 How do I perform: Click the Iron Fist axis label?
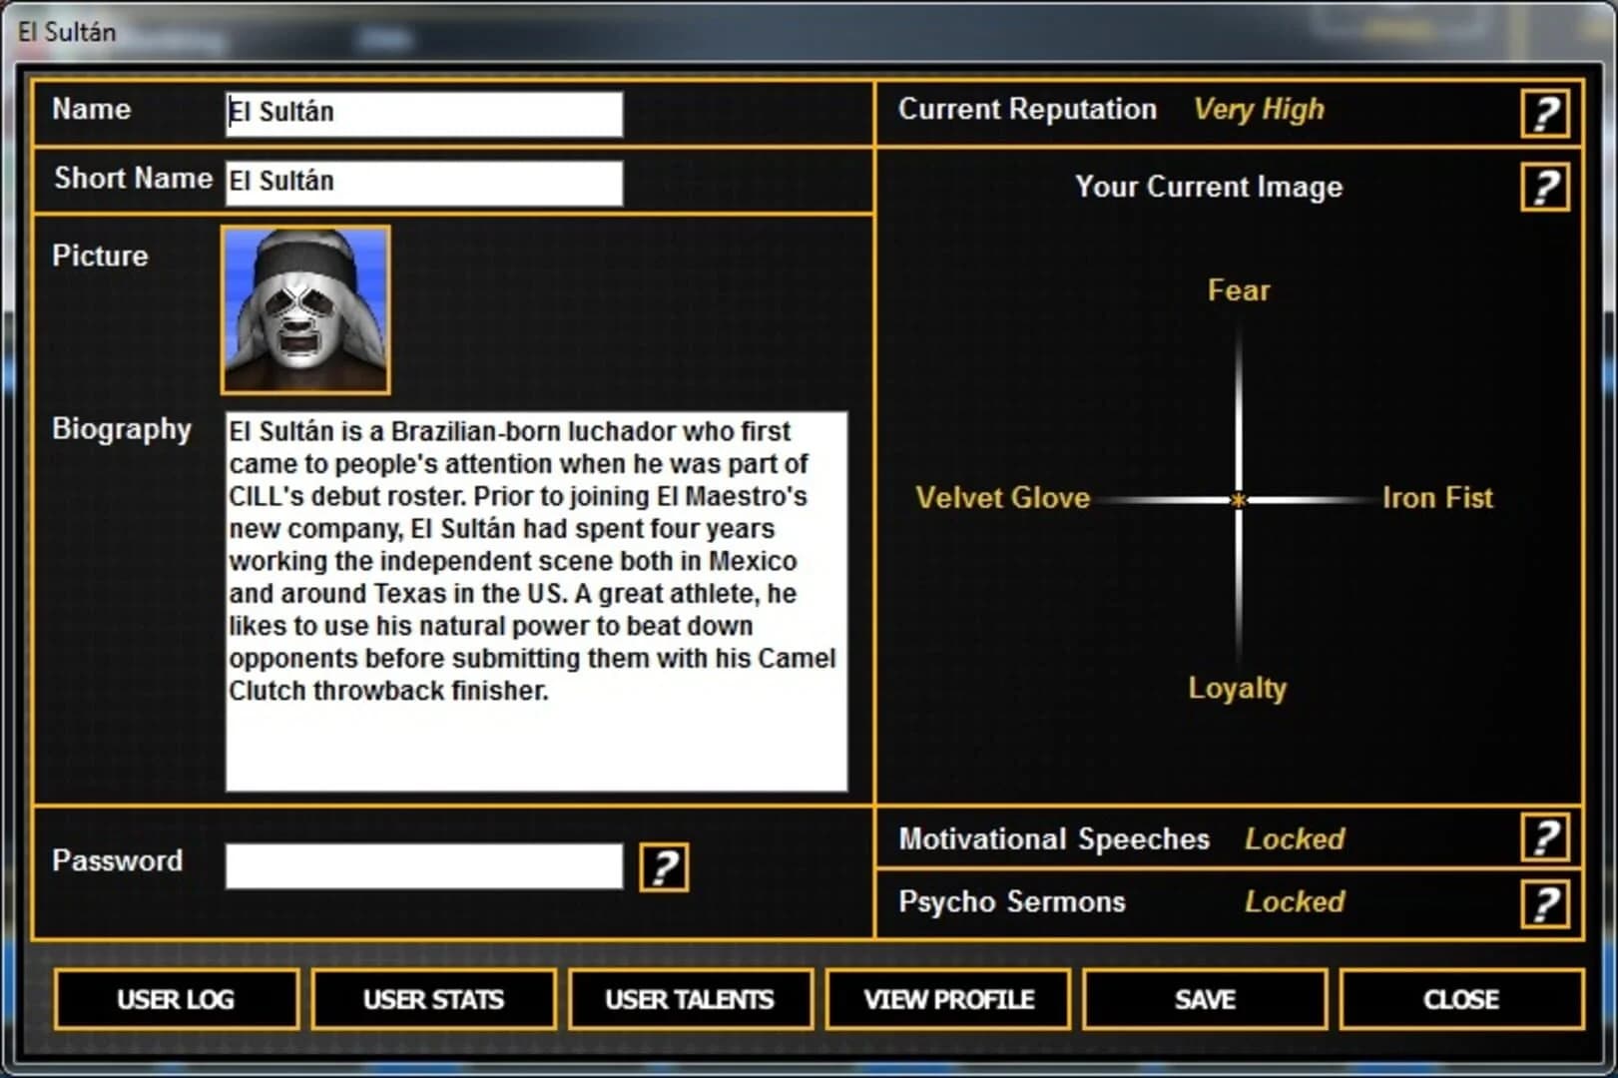click(x=1437, y=497)
